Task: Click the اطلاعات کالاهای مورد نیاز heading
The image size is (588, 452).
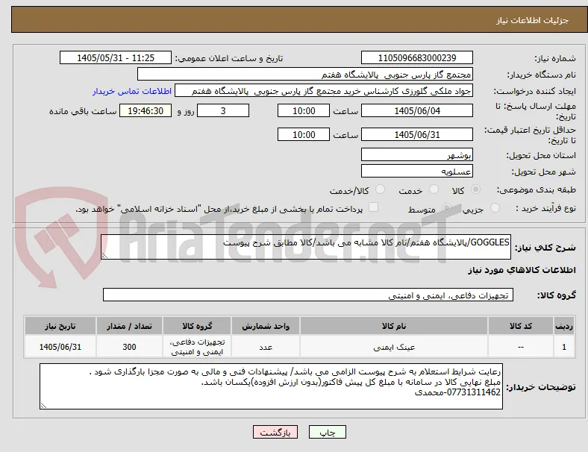Action: click(522, 270)
